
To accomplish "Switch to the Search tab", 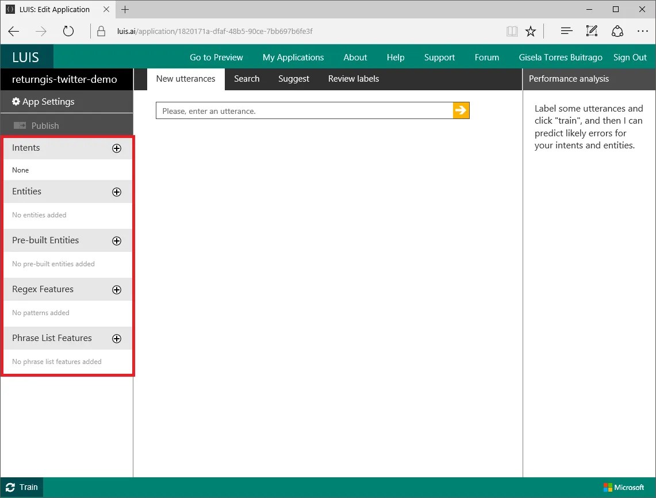I will click(x=247, y=79).
